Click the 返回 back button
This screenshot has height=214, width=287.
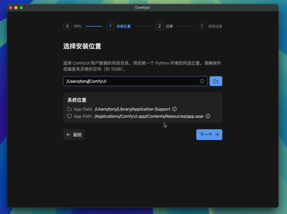pyautogui.click(x=74, y=135)
